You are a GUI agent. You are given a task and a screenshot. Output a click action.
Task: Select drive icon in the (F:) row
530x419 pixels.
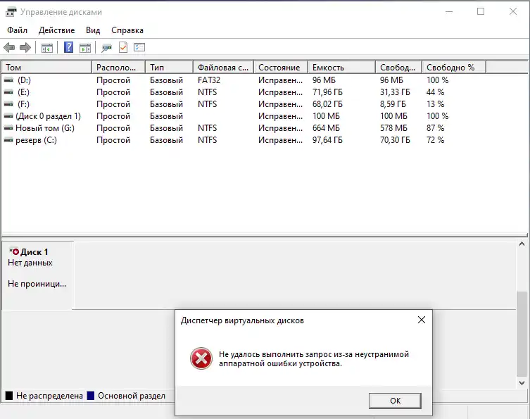(x=8, y=104)
